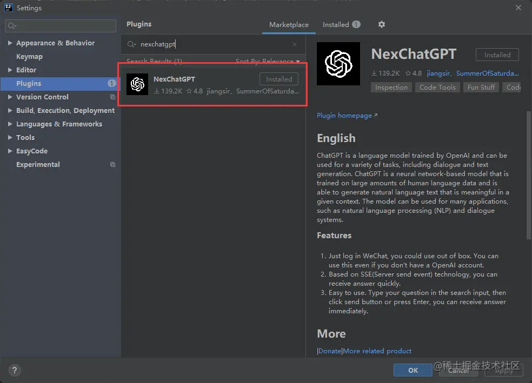Open More related product link
This screenshot has height=383, width=532.
tap(377, 351)
